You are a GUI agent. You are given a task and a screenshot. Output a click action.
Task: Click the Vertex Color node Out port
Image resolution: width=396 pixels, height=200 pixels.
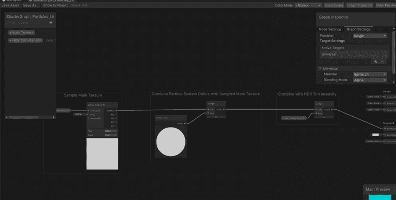click(x=185, y=123)
